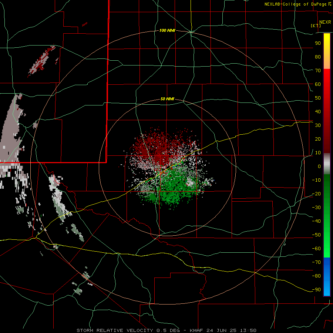The image size is (333, 333).
Task: Click the -50 value on the scale
Action: click(316, 235)
